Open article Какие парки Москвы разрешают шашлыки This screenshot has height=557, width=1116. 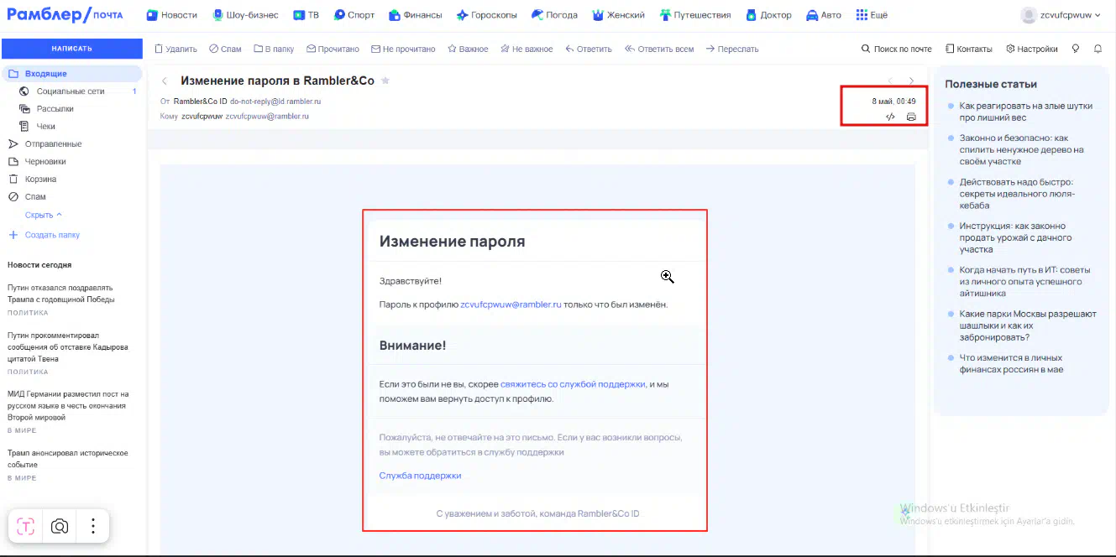1028,325
